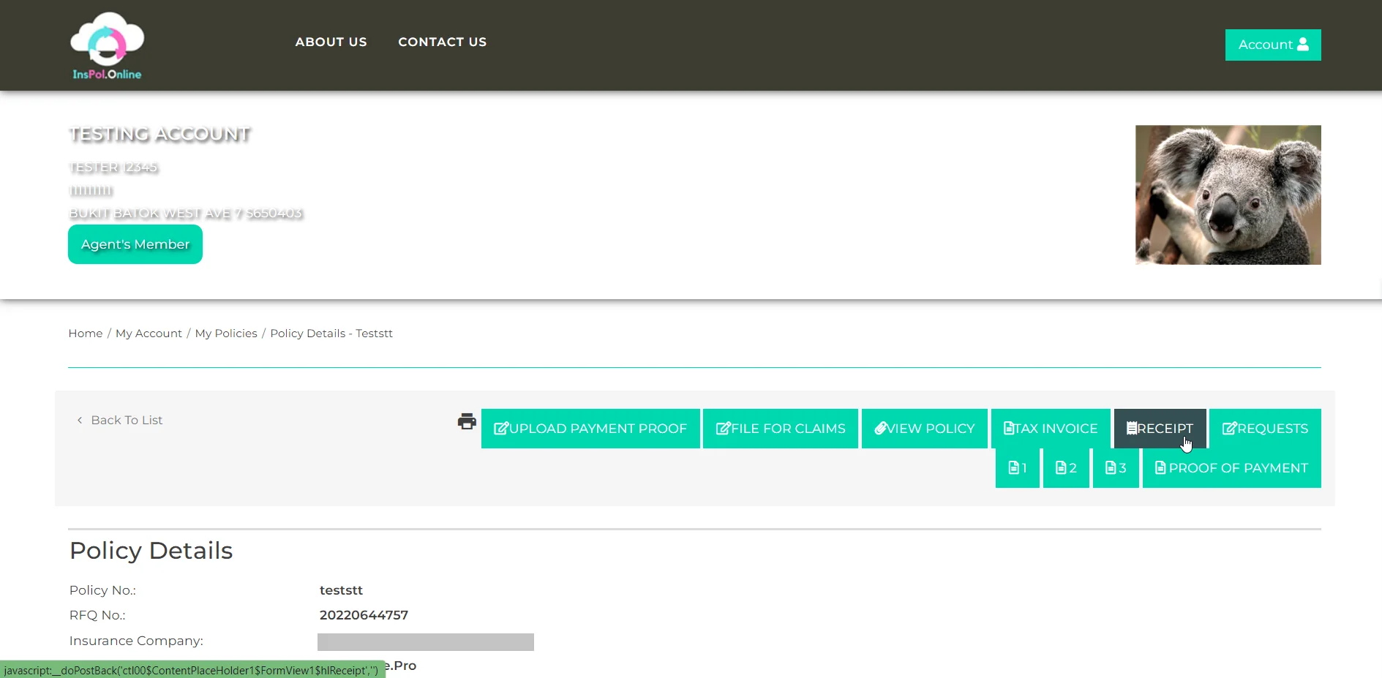The width and height of the screenshot is (1382, 678).
Task: Open the About Us menu
Action: [331, 42]
